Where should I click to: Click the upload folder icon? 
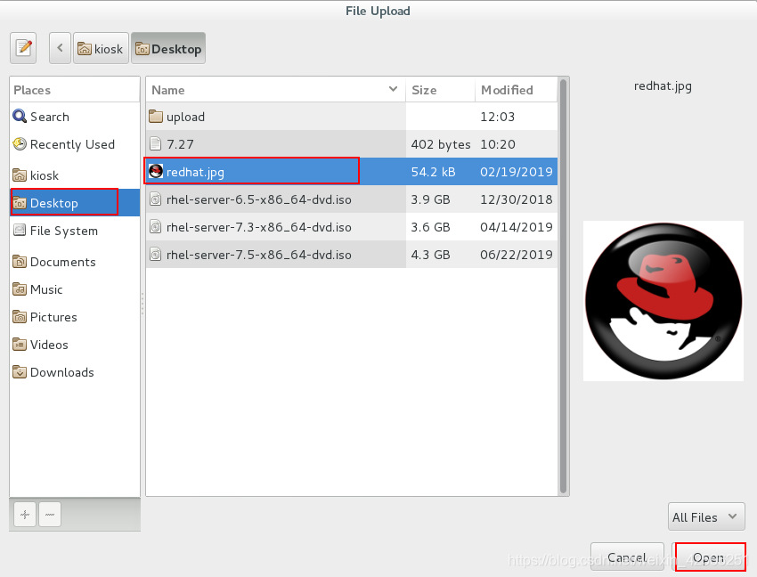click(156, 117)
